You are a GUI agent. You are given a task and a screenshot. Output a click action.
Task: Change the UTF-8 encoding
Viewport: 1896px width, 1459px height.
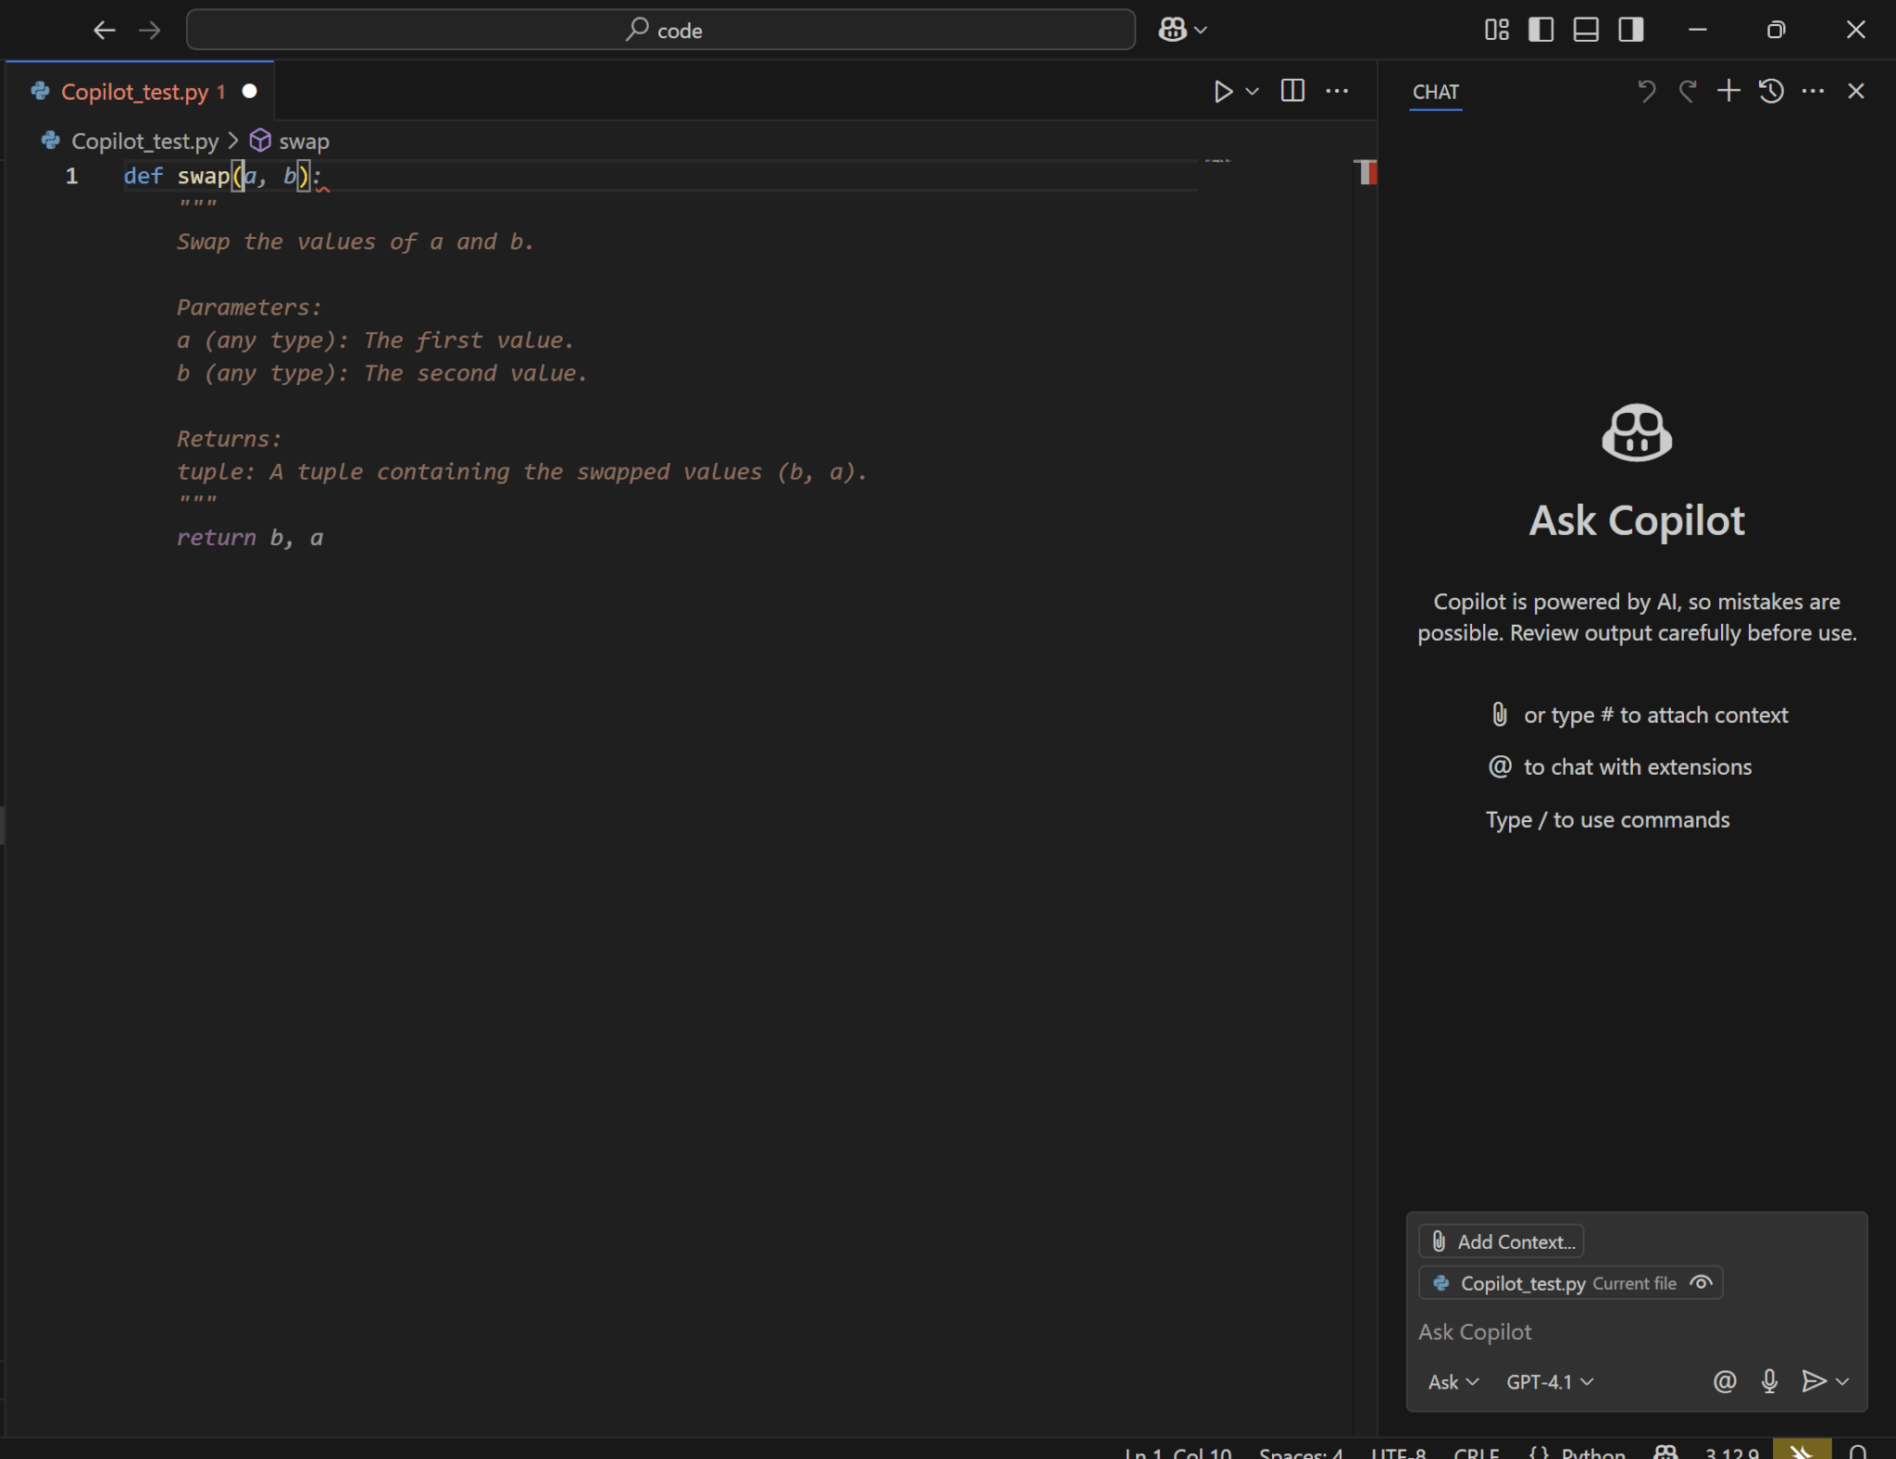(x=1398, y=1452)
